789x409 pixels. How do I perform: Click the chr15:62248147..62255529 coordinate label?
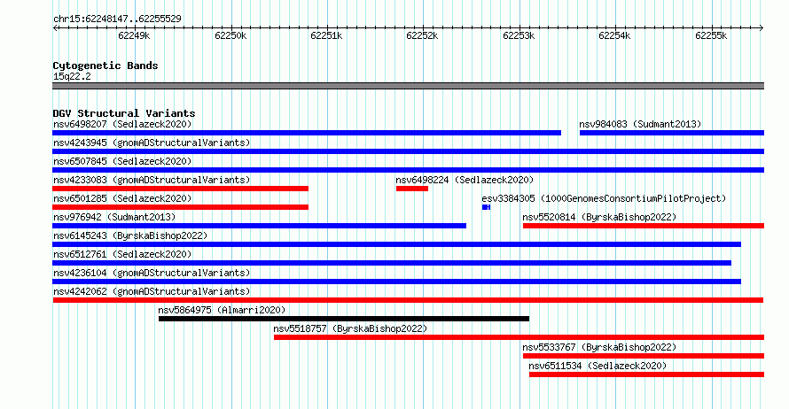click(117, 19)
